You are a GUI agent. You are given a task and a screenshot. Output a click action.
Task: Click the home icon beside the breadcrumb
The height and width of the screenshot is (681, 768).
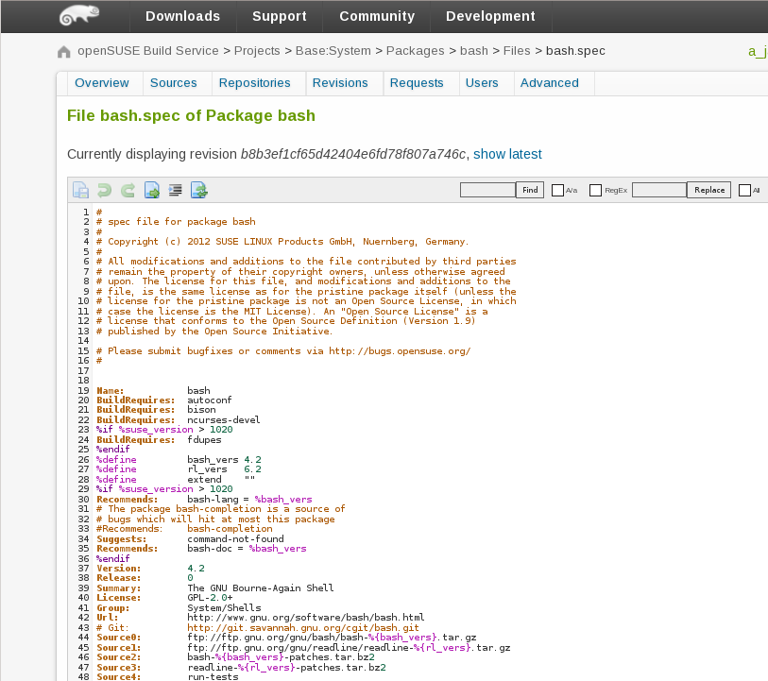click(x=63, y=51)
